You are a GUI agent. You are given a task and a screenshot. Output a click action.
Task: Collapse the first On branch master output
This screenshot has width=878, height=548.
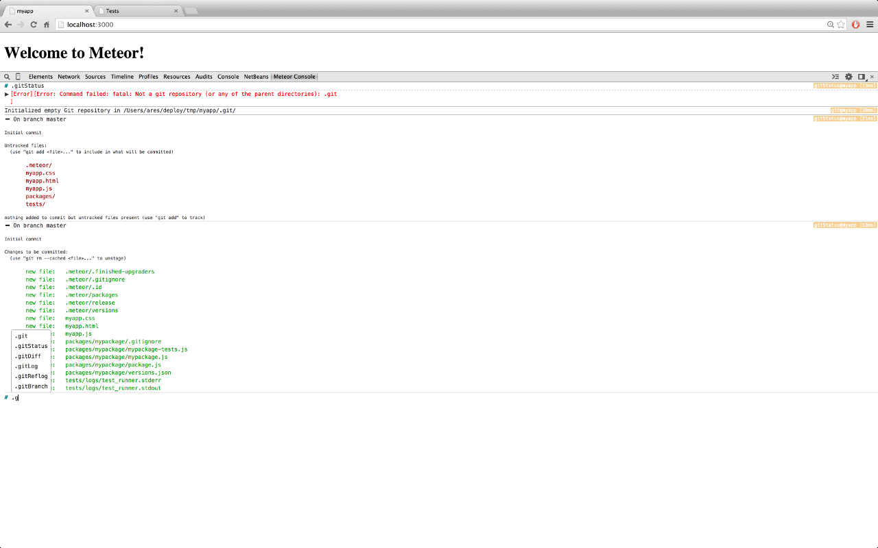tap(7, 119)
